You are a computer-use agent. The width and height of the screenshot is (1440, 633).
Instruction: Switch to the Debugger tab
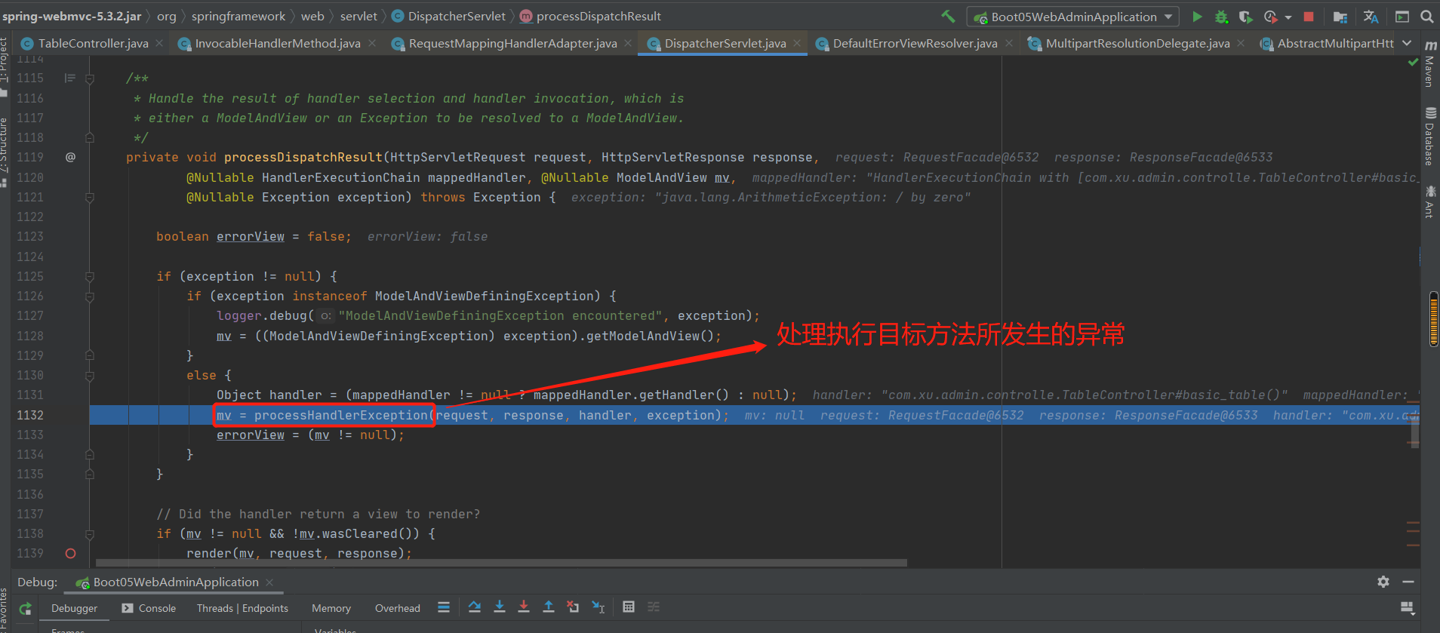[74, 608]
